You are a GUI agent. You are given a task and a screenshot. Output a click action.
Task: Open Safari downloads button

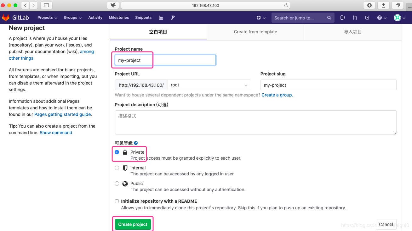tap(369, 5)
